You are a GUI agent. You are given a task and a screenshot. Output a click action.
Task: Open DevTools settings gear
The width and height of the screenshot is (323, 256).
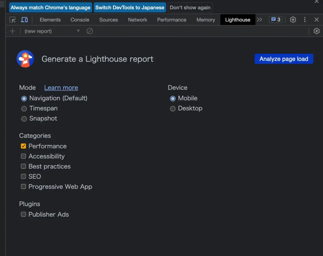[x=293, y=19]
